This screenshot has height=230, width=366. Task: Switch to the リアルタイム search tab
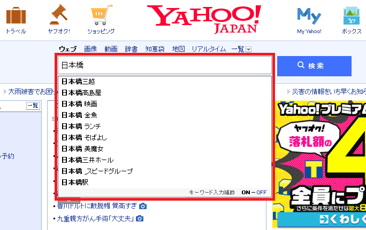pyautogui.click(x=209, y=49)
